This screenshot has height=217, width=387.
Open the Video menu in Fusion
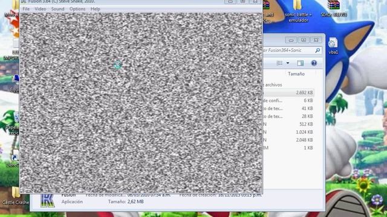click(41, 9)
